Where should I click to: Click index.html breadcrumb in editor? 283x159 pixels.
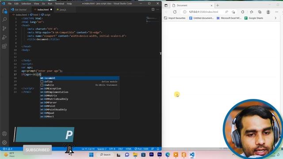[x=21, y=15]
